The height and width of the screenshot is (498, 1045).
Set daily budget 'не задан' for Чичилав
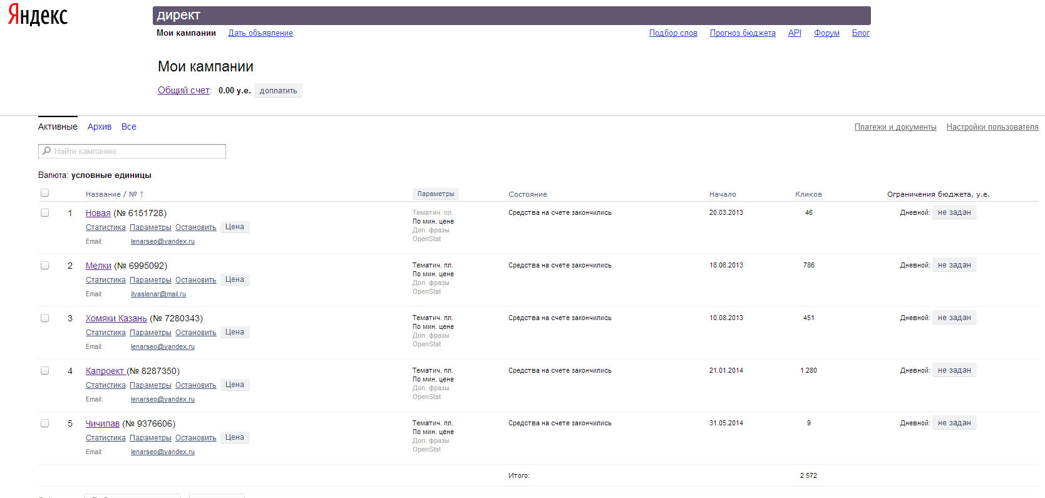click(954, 423)
